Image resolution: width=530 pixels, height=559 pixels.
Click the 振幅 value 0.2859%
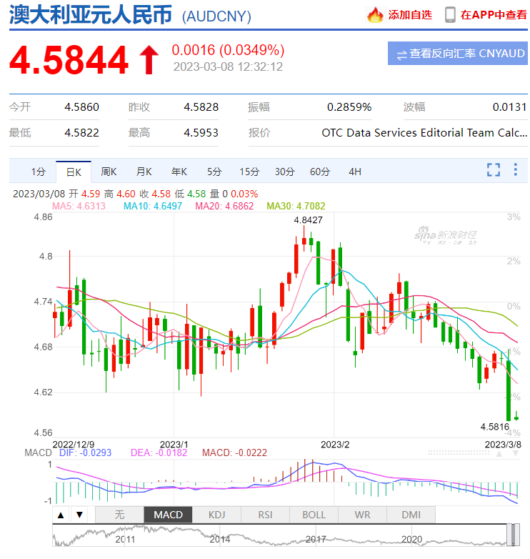tap(349, 107)
